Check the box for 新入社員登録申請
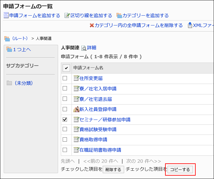This screenshot has width=214, height=179. 65,109
